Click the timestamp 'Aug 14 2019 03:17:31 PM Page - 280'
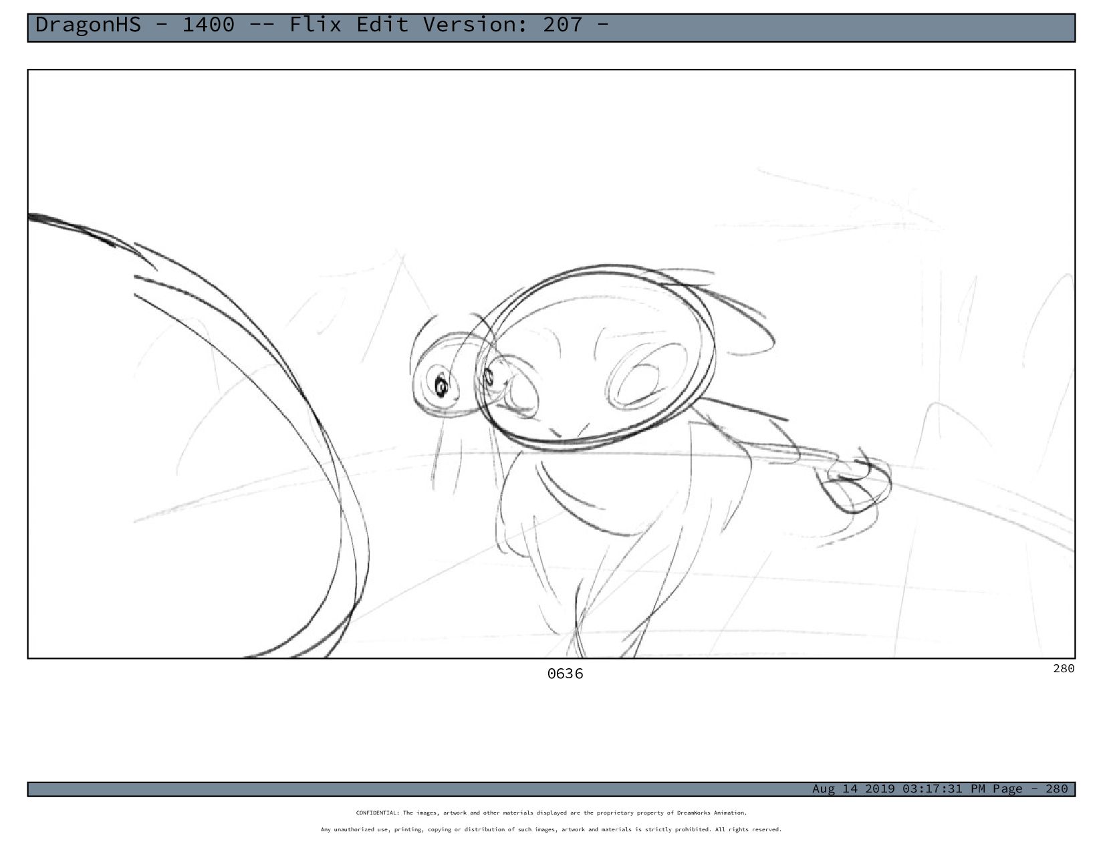 click(x=940, y=789)
